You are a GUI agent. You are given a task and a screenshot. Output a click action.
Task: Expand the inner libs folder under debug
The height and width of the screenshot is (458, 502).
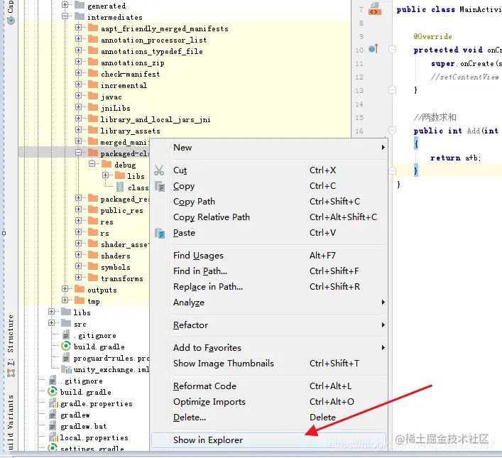[x=105, y=175]
